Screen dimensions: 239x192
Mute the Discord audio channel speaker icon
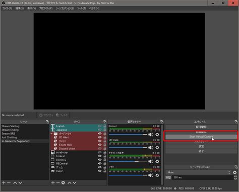click(x=151, y=134)
